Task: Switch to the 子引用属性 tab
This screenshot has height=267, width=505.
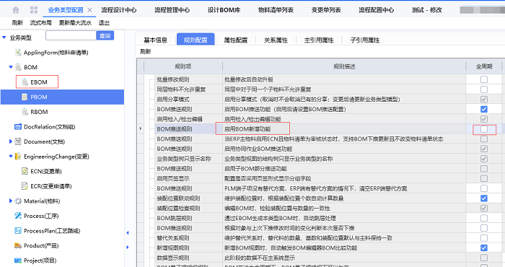Action: (365, 40)
